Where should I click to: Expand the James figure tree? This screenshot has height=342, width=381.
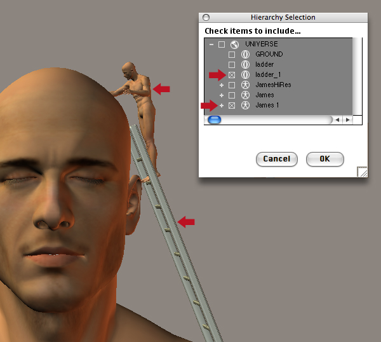click(x=222, y=95)
